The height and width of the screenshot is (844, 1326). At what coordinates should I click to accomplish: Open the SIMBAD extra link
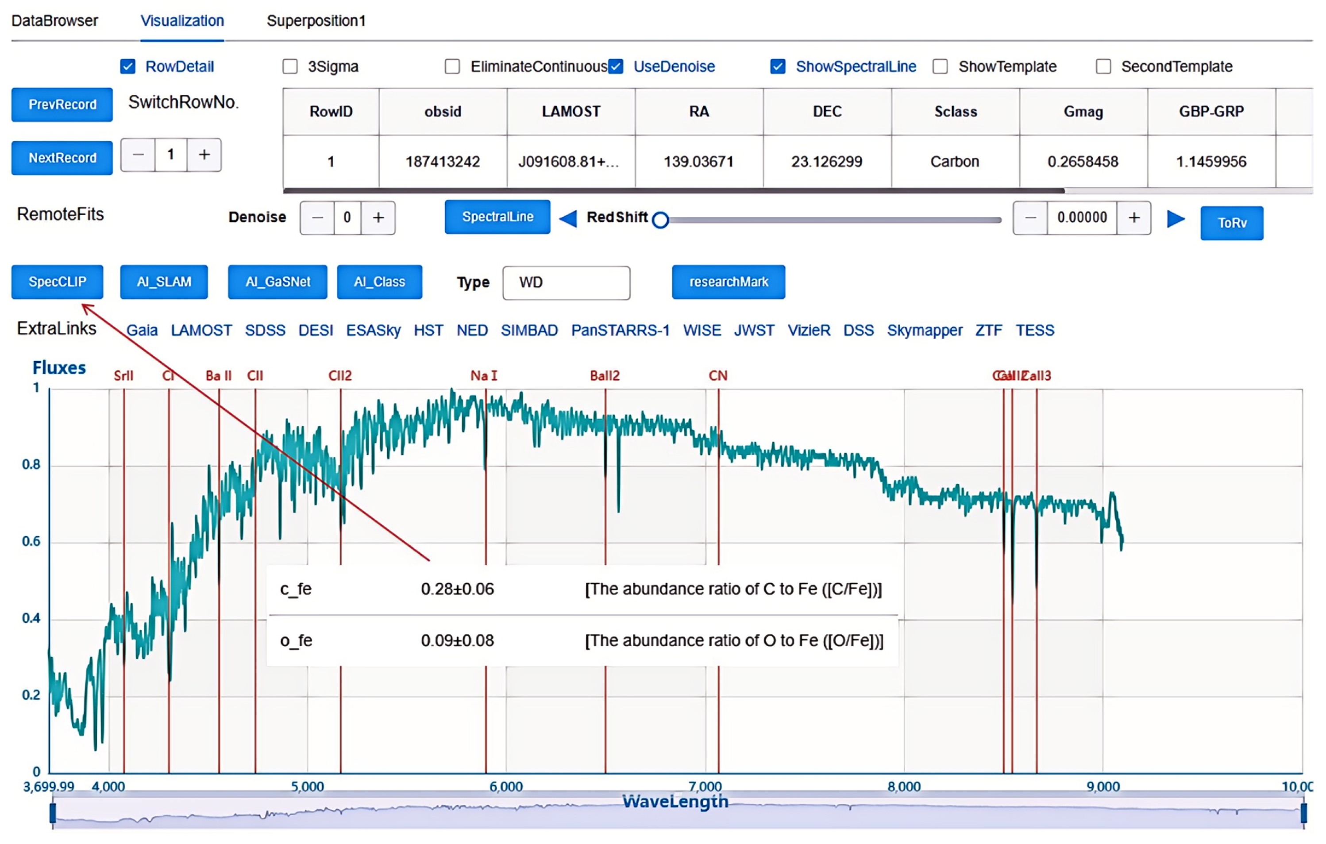coord(528,330)
